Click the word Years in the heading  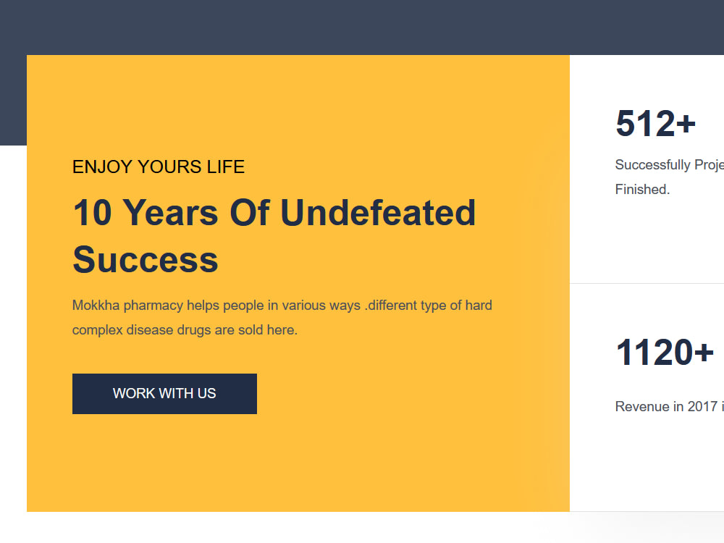coord(171,212)
